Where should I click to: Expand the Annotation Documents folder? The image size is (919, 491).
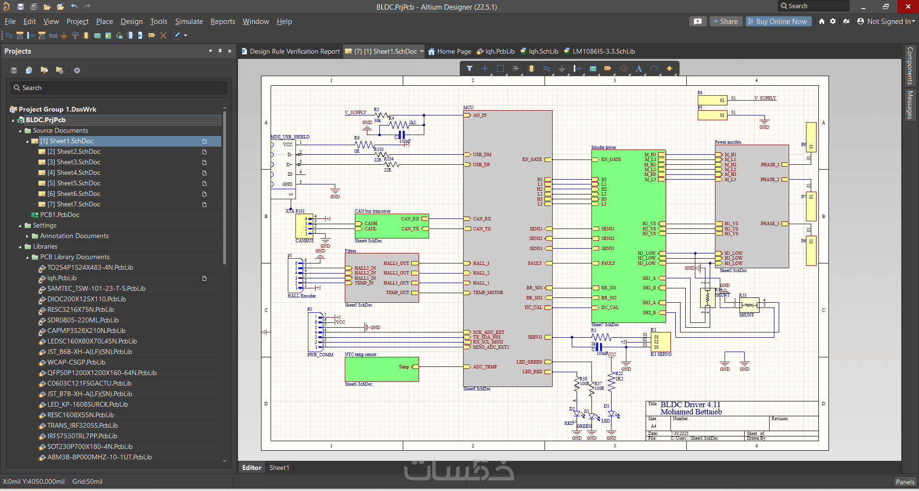tap(27, 236)
